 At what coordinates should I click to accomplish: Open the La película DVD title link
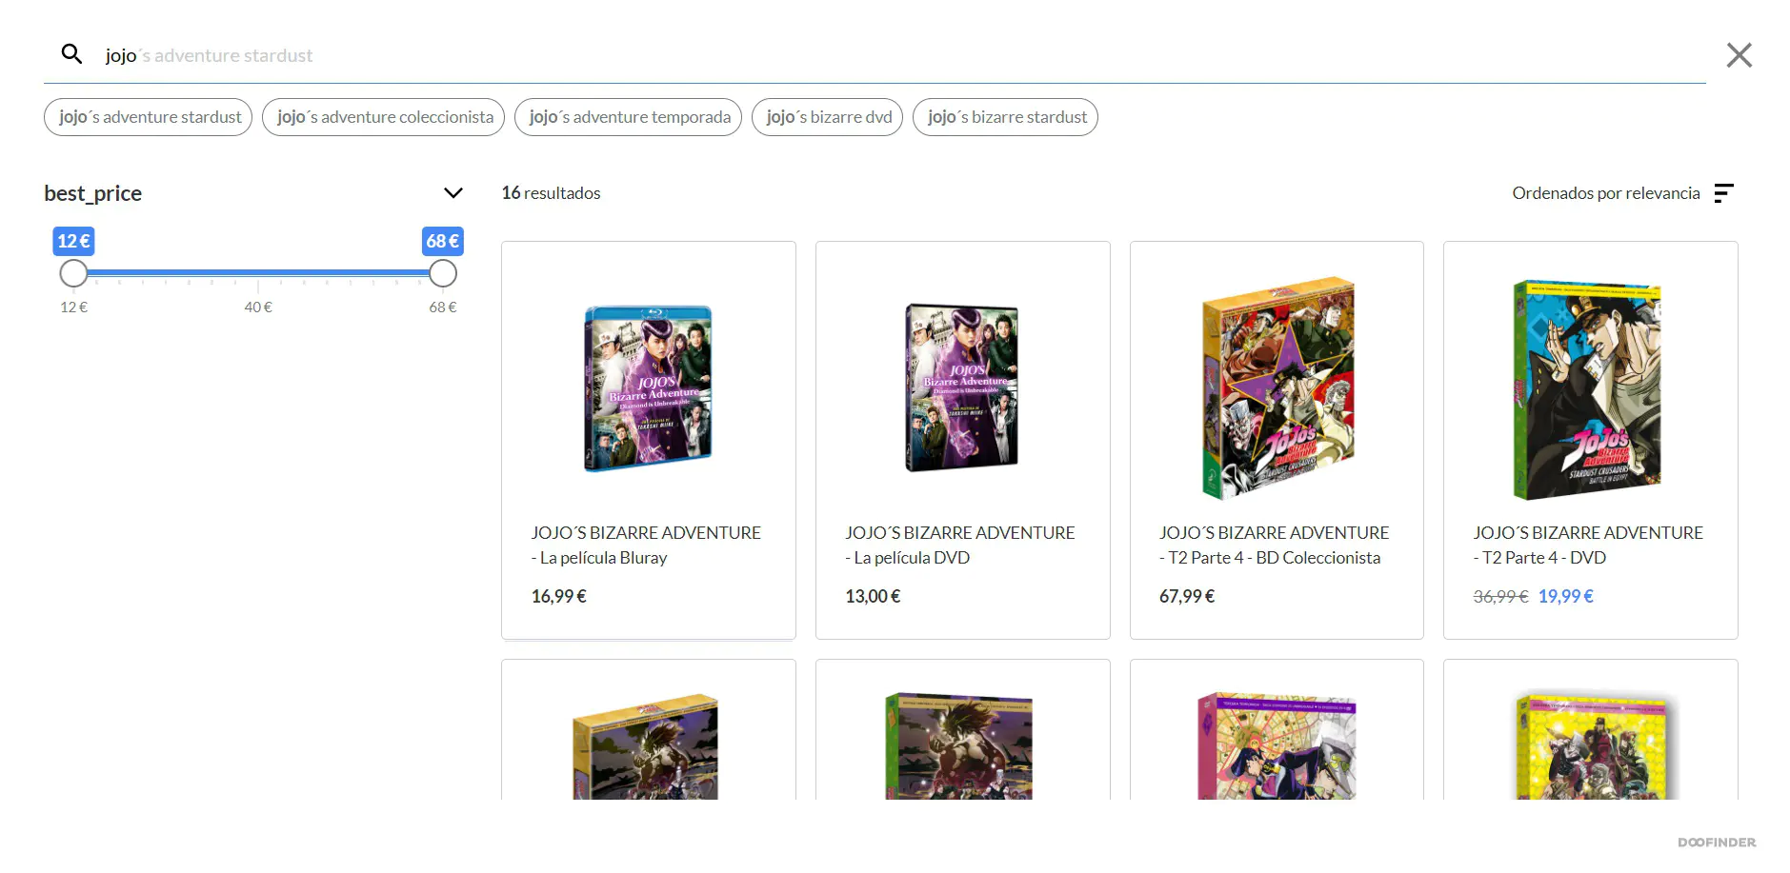tap(960, 546)
